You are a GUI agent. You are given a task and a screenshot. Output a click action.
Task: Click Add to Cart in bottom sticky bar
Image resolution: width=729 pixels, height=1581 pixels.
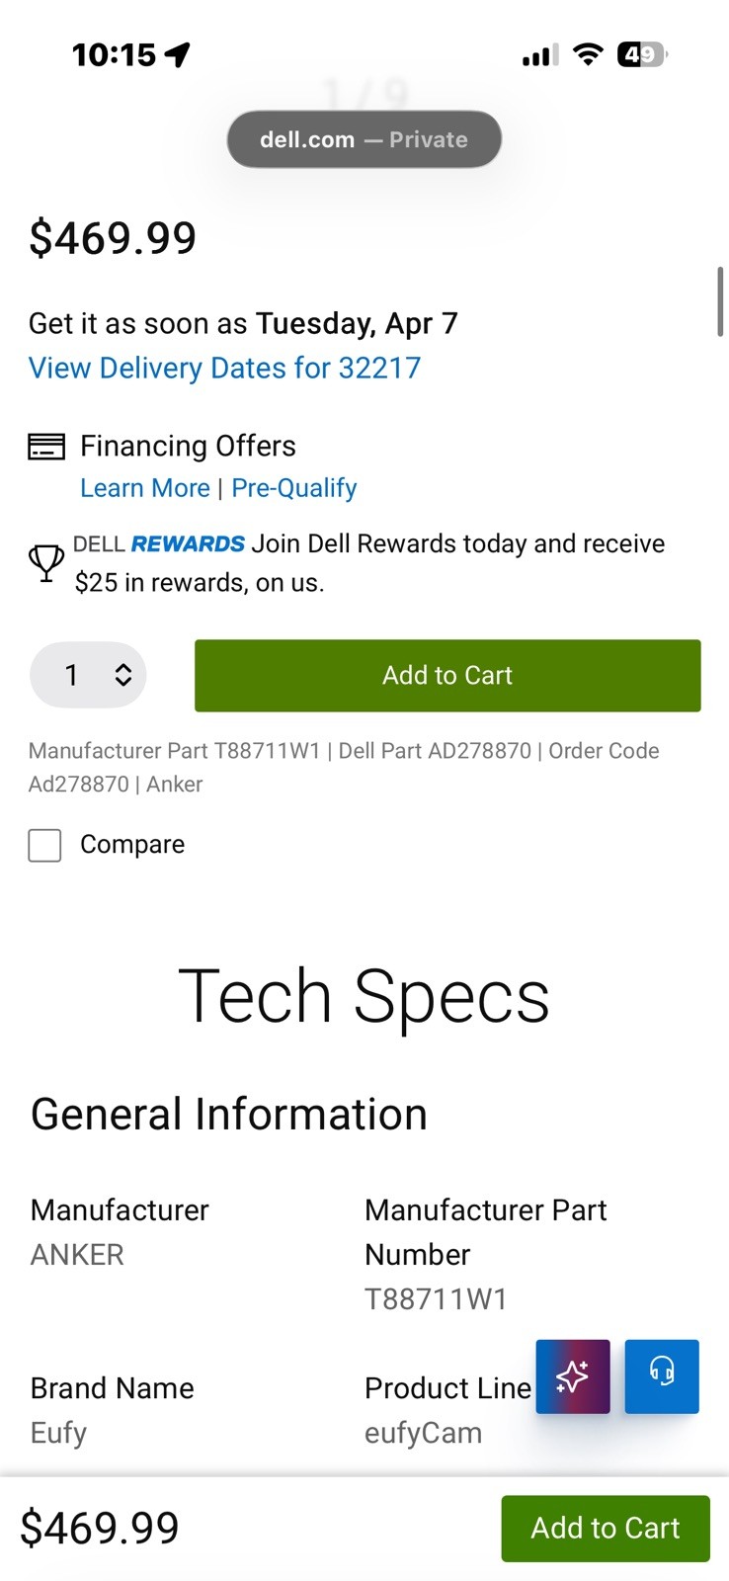(606, 1529)
